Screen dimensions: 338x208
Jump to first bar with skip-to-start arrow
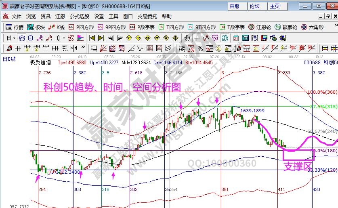(92, 38)
